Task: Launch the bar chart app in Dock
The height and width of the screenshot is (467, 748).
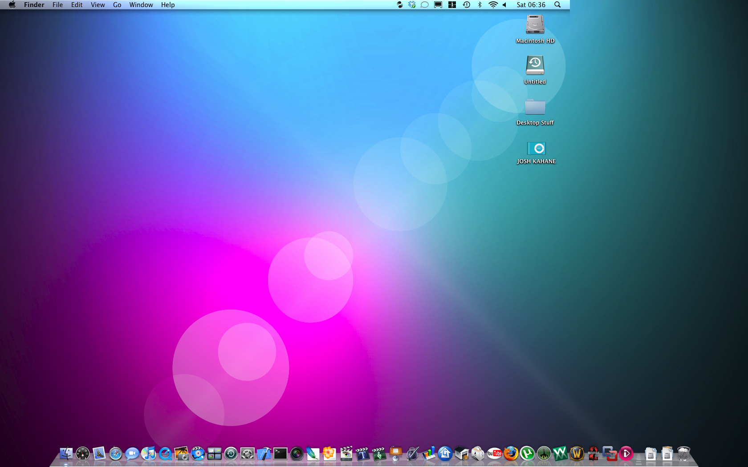Action: tap(428, 454)
